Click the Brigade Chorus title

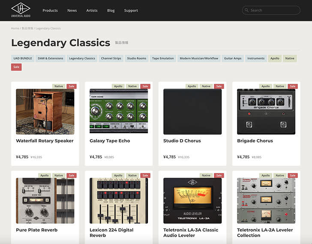(x=255, y=141)
